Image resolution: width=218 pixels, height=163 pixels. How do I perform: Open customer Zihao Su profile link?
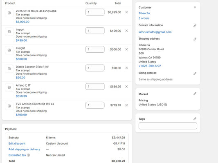144,13
